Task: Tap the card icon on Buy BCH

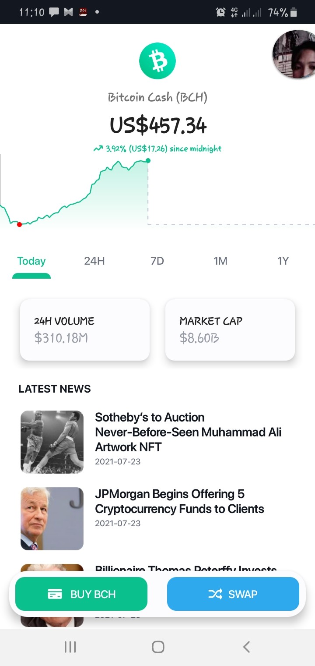Action: coord(55,594)
